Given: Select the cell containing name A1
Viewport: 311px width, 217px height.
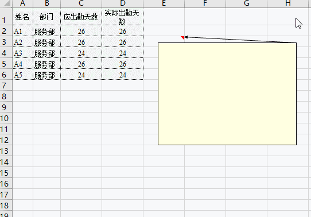Looking at the screenshot, I should pos(22,30).
